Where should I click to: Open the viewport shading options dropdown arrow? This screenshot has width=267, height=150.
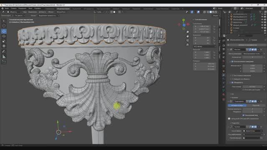click(219, 12)
